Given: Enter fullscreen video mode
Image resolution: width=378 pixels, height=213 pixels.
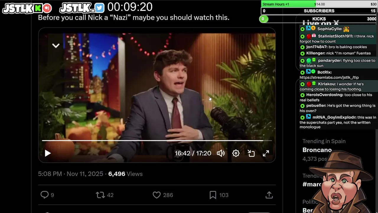Looking at the screenshot, I should click(266, 153).
